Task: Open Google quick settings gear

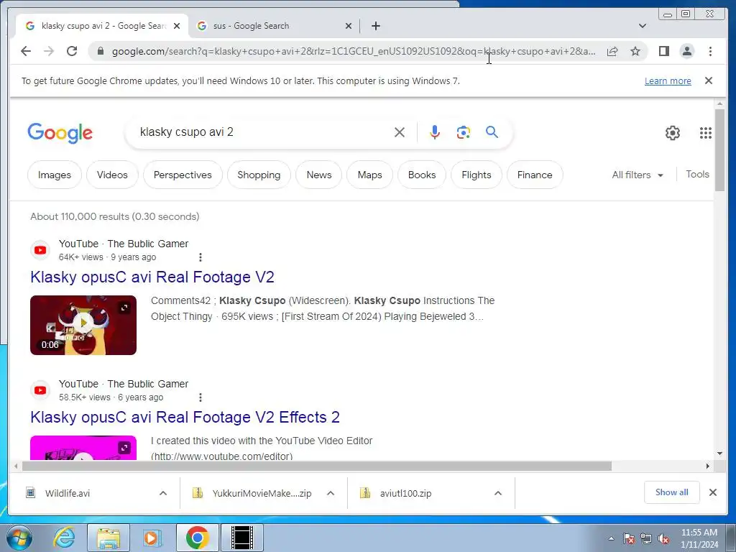Action: [x=672, y=133]
